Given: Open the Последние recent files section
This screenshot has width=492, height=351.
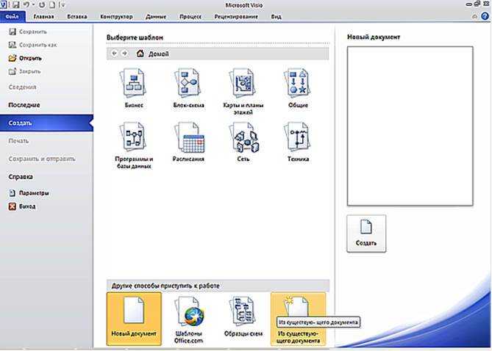Looking at the screenshot, I should 24,105.
